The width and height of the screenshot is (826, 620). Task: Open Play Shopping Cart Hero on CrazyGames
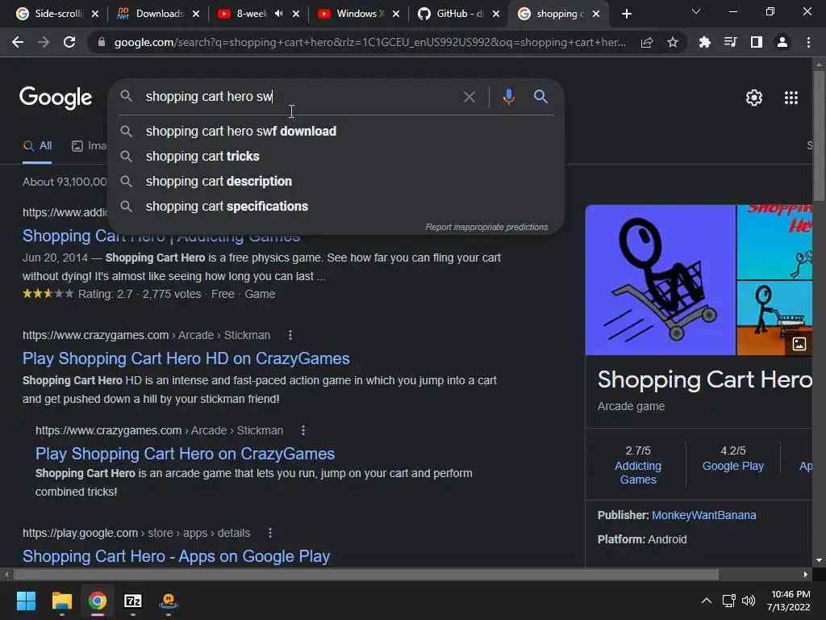[185, 454]
